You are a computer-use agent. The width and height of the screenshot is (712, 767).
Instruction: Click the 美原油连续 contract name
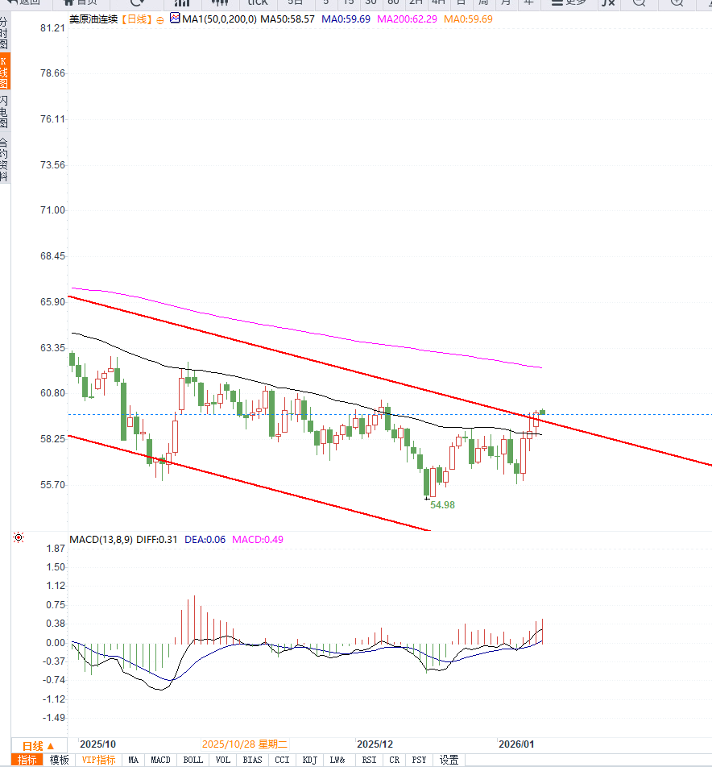point(94,19)
